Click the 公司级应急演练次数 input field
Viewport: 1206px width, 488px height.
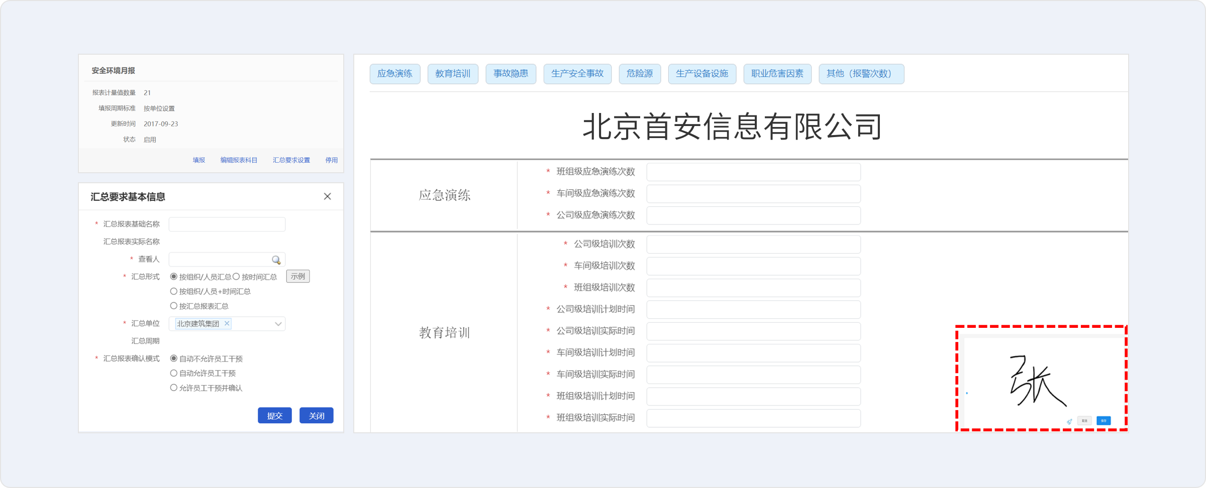(x=753, y=215)
